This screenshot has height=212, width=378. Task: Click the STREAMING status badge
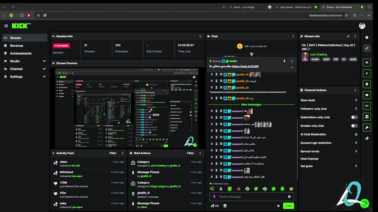click(61, 46)
